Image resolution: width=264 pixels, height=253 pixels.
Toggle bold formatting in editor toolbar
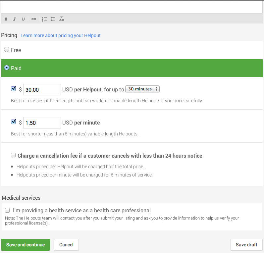6,19
